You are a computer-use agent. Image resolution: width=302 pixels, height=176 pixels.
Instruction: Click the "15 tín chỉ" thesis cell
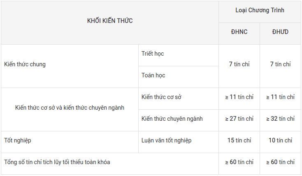239,140
